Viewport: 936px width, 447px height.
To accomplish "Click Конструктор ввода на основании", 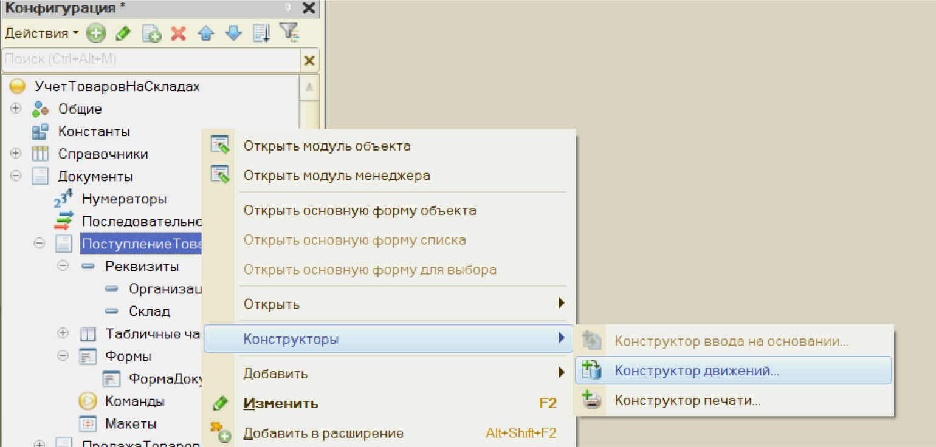I will click(x=734, y=341).
